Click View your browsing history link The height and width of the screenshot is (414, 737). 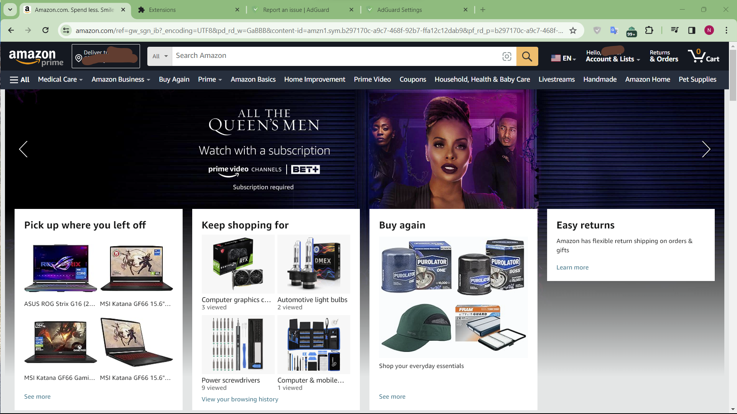[240, 399]
